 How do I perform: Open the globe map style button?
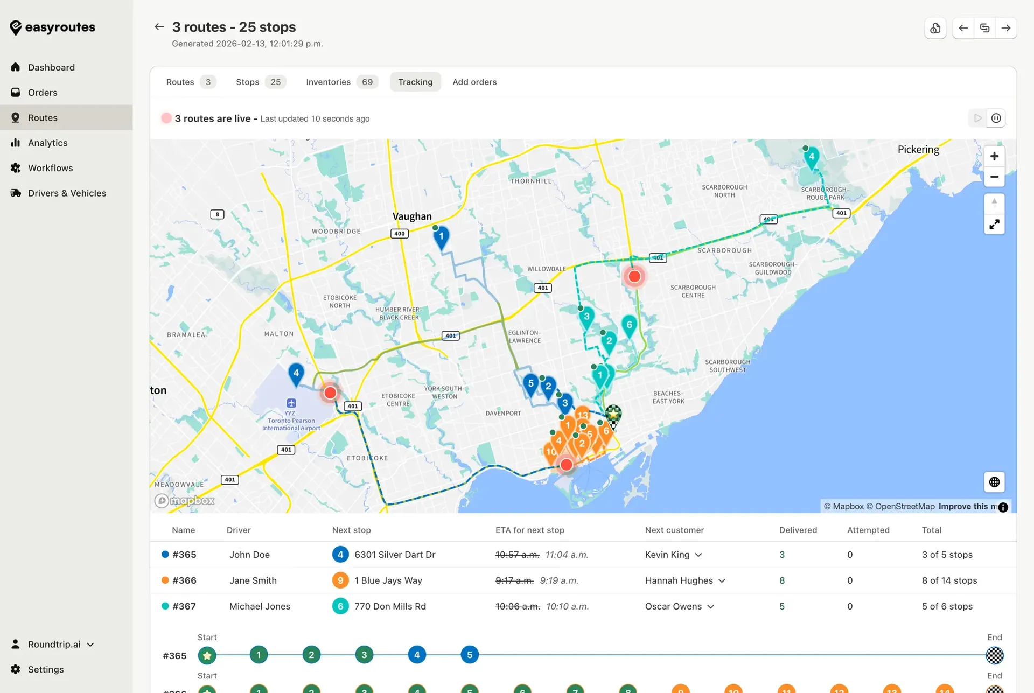(x=994, y=482)
